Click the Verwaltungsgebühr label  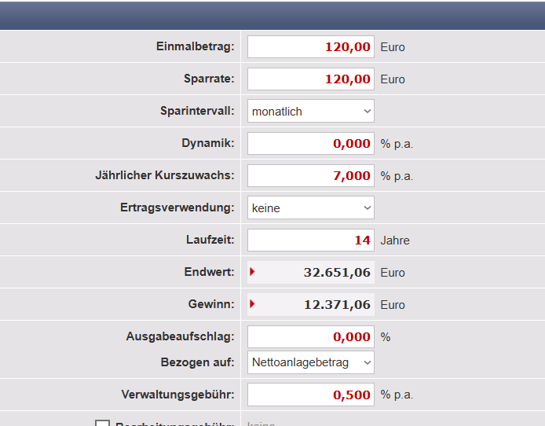tap(177, 395)
